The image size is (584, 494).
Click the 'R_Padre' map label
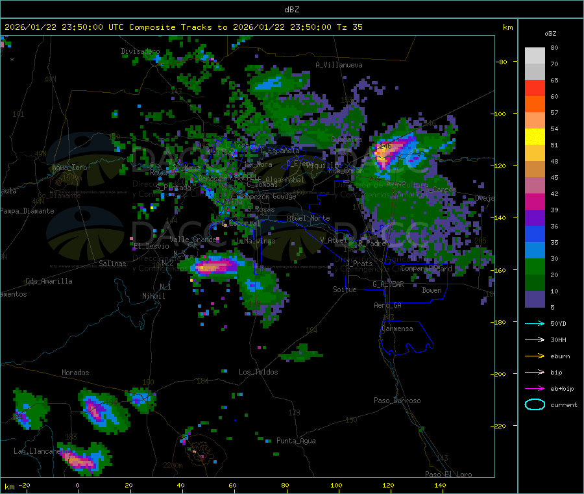[372, 243]
